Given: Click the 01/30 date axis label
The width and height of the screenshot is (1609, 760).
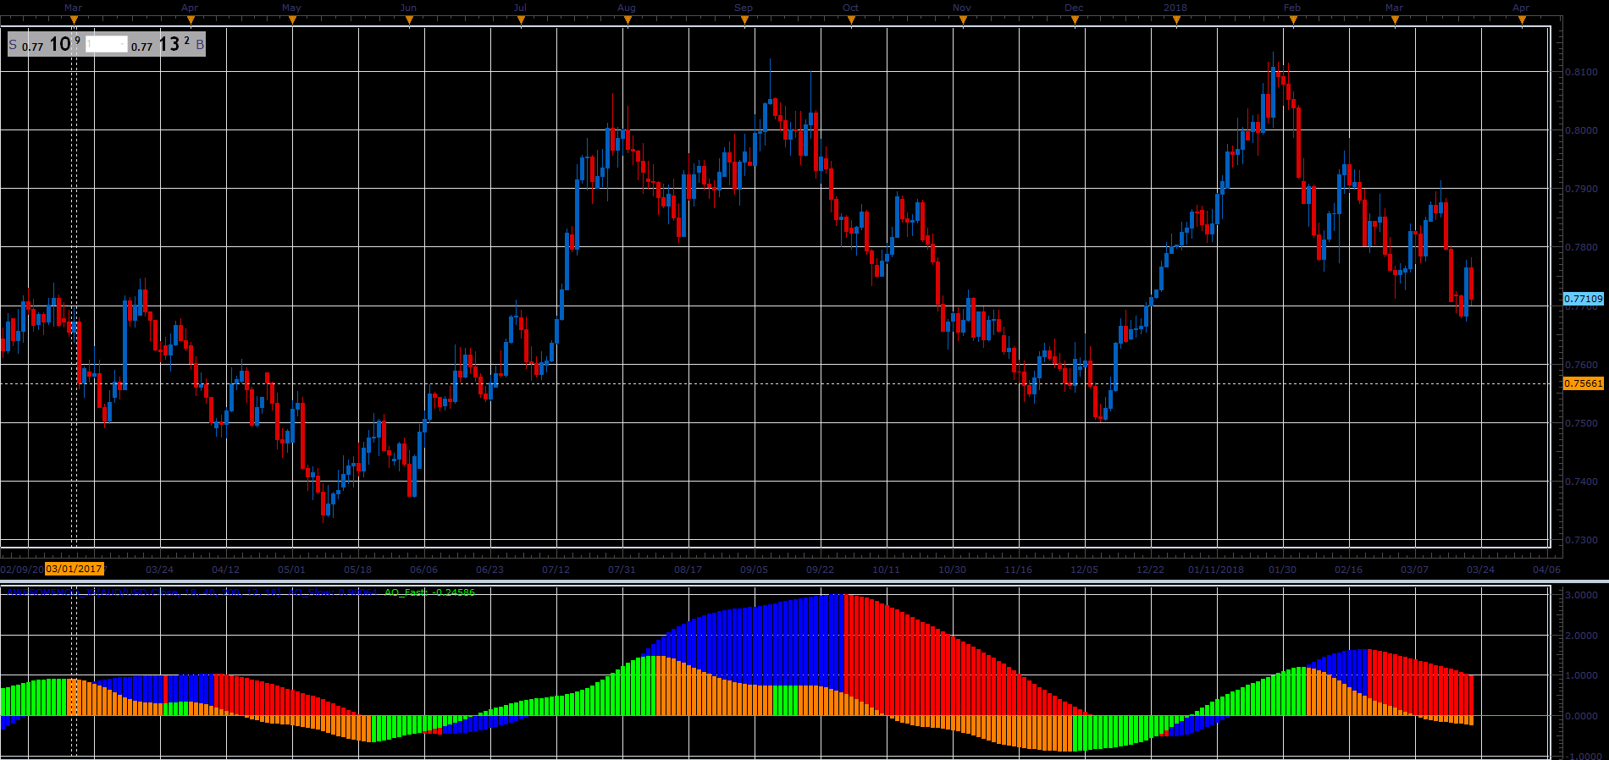Looking at the screenshot, I should [x=1282, y=570].
